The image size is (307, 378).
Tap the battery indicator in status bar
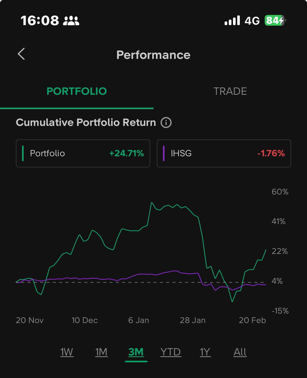click(x=275, y=20)
